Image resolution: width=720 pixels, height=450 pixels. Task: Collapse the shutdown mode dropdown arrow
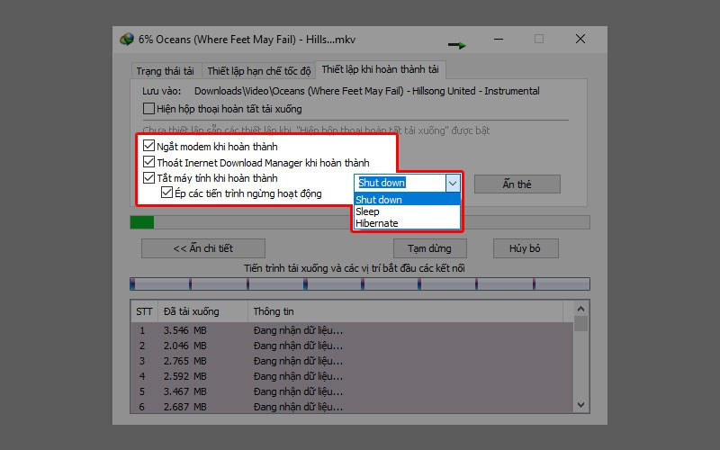[453, 184]
